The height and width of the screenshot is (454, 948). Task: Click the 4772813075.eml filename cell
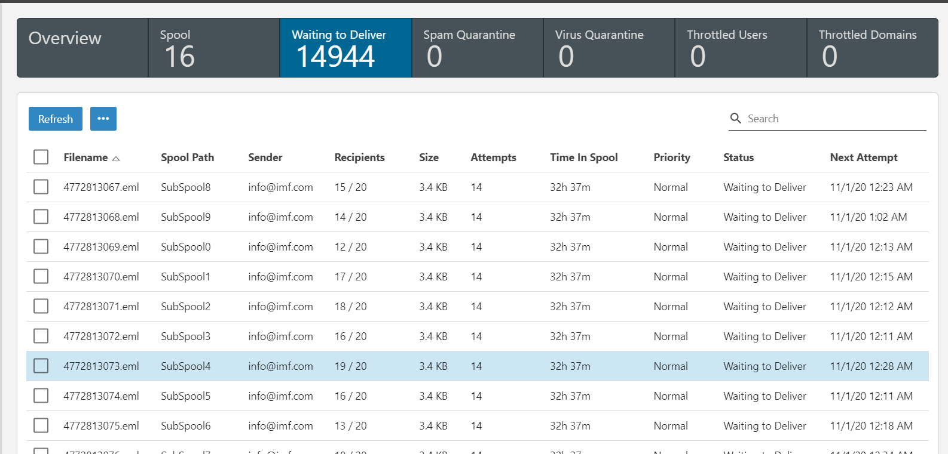point(101,426)
